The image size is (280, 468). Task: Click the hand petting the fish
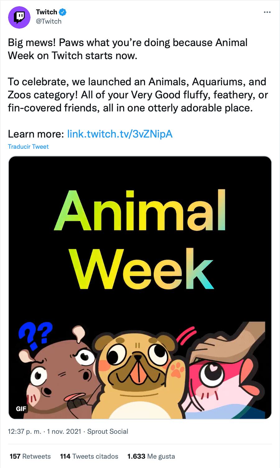(230, 342)
